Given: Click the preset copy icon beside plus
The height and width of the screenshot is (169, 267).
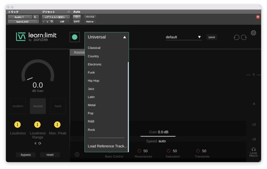Looking at the screenshot, I should tap(52, 22).
